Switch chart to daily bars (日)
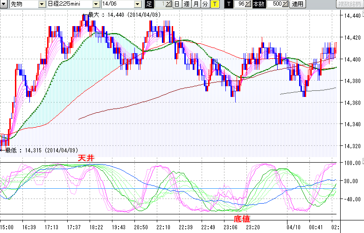This screenshot has width=364, height=233. pyautogui.click(x=177, y=4)
